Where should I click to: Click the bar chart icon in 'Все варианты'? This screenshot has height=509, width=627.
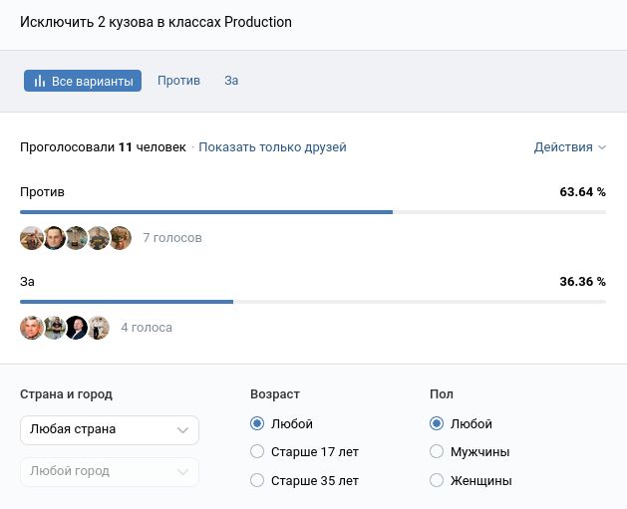click(40, 81)
